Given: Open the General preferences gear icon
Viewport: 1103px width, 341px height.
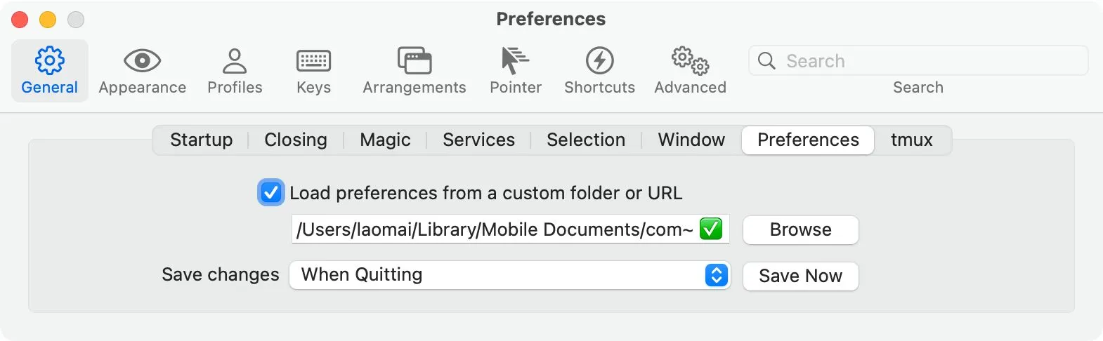Looking at the screenshot, I should pyautogui.click(x=50, y=61).
